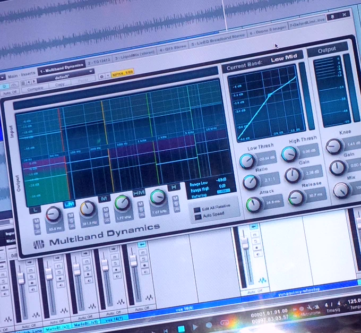Viewport: 361px width, 333px height.
Task: Click the Ratio knob
Action: click(250, 182)
